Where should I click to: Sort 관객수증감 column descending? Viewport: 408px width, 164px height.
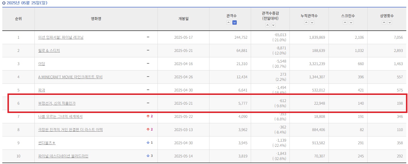pos(273,25)
